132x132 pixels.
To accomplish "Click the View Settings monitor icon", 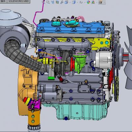I will [x=100, y=2].
